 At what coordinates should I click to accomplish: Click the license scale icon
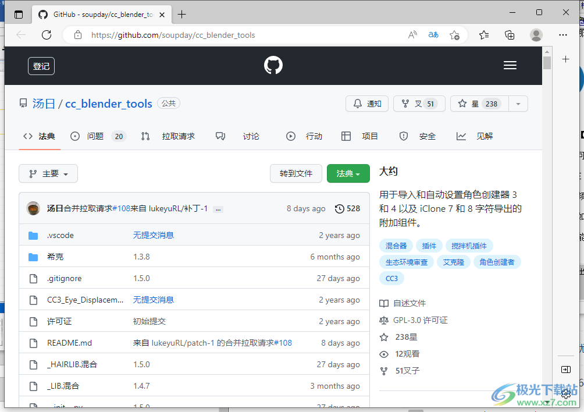(384, 320)
